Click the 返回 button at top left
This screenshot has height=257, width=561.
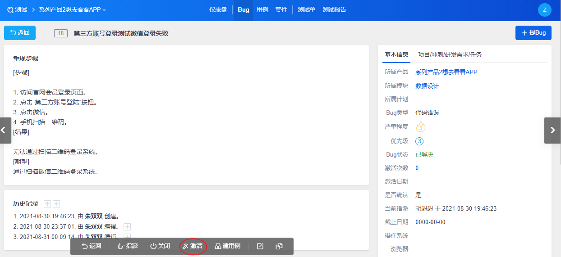[x=20, y=32]
